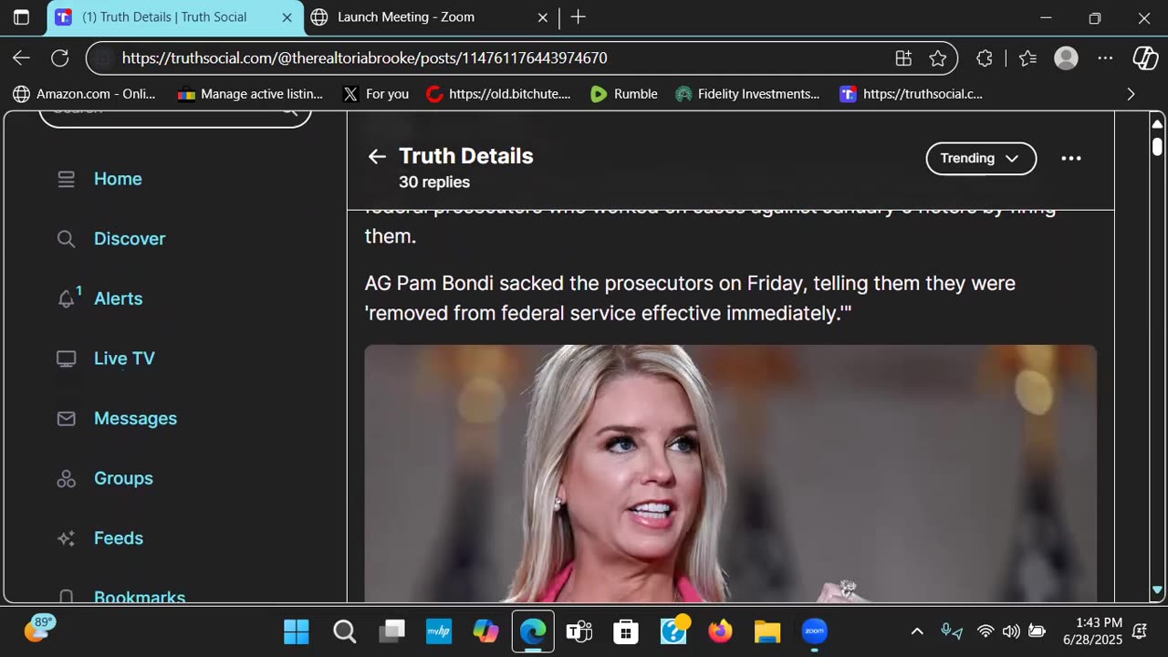This screenshot has width=1168, height=657.
Task: Open the volume speaker tray icon
Action: [1011, 631]
